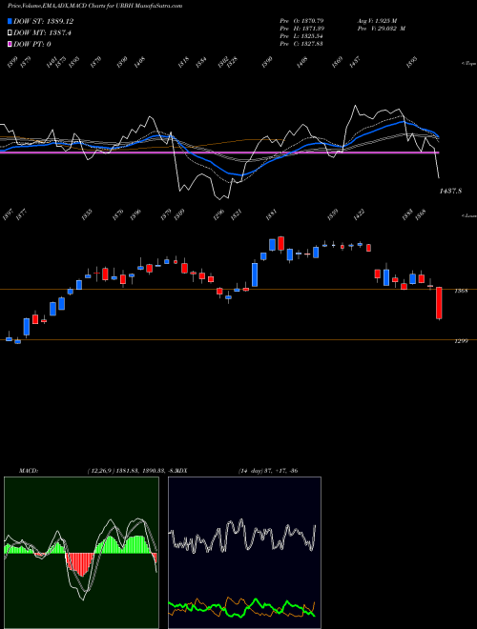Screen dimensions: 477x629
Task: Click the upper support level label near 1368
Action: pyautogui.click(x=461, y=291)
